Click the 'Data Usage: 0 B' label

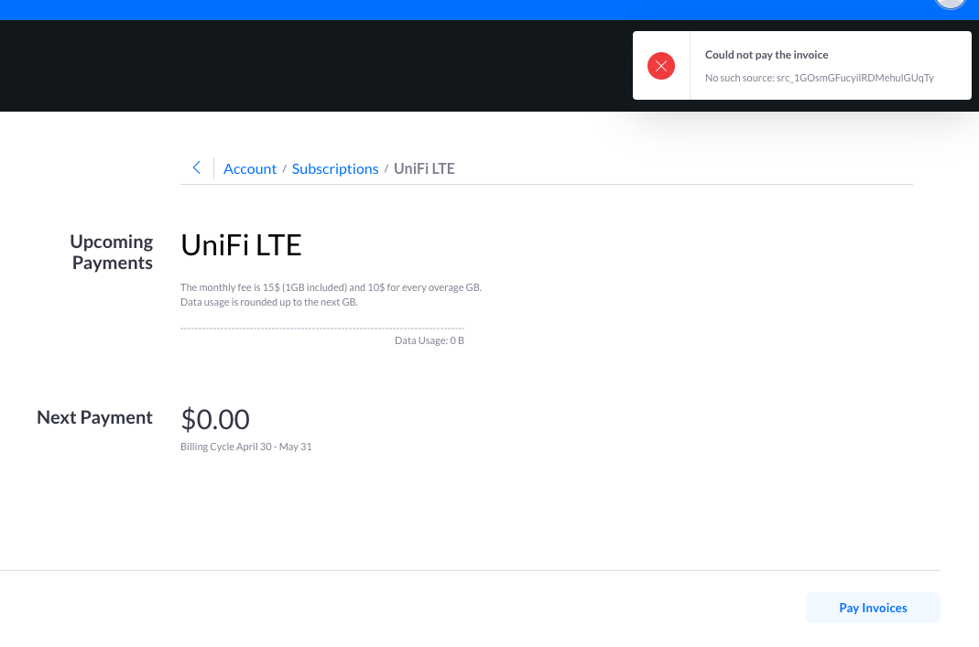(x=429, y=340)
